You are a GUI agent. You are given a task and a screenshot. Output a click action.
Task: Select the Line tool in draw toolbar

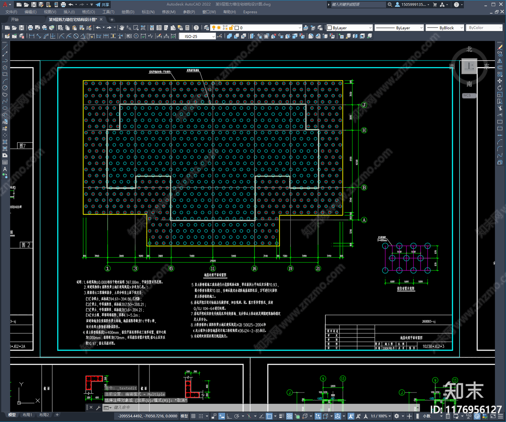pos(5,47)
